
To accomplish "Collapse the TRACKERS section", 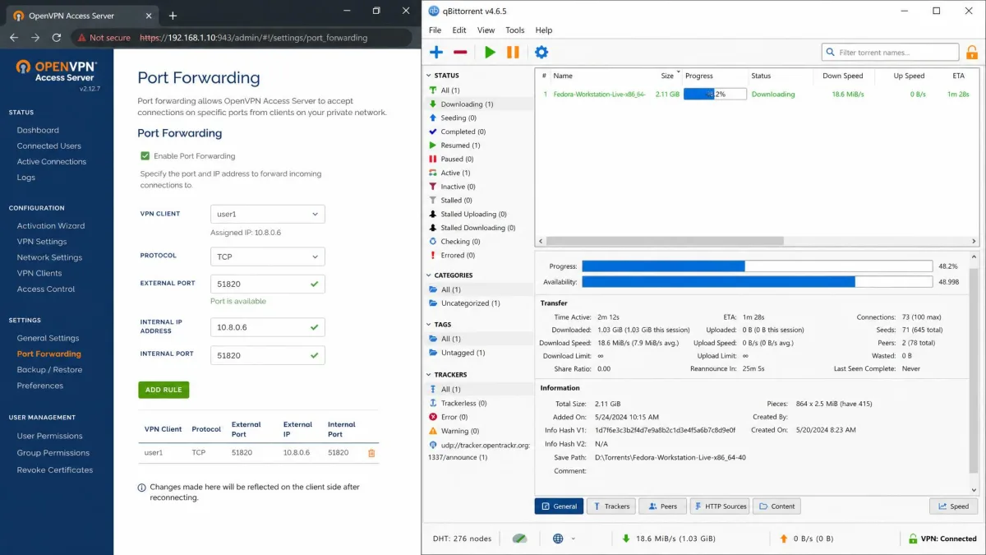I will click(x=429, y=375).
